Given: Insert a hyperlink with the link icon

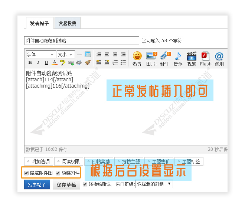Looking at the screenshot, I should [x=71, y=63].
